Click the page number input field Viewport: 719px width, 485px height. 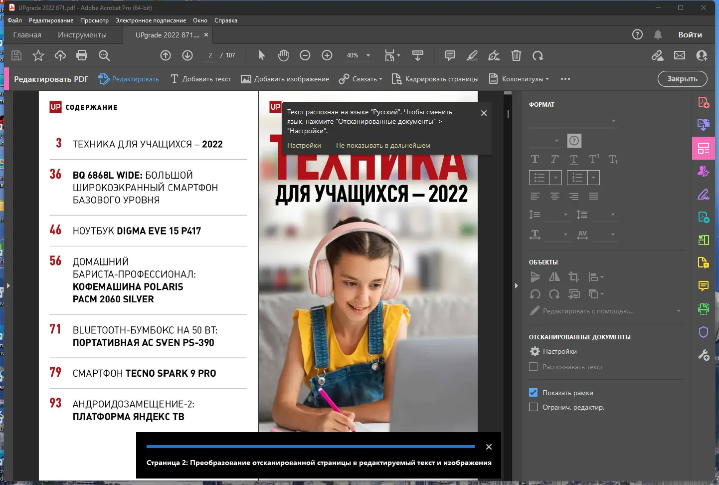(210, 55)
